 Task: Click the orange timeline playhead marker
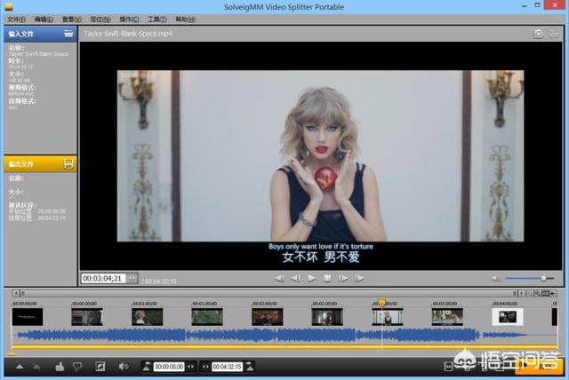click(x=381, y=303)
